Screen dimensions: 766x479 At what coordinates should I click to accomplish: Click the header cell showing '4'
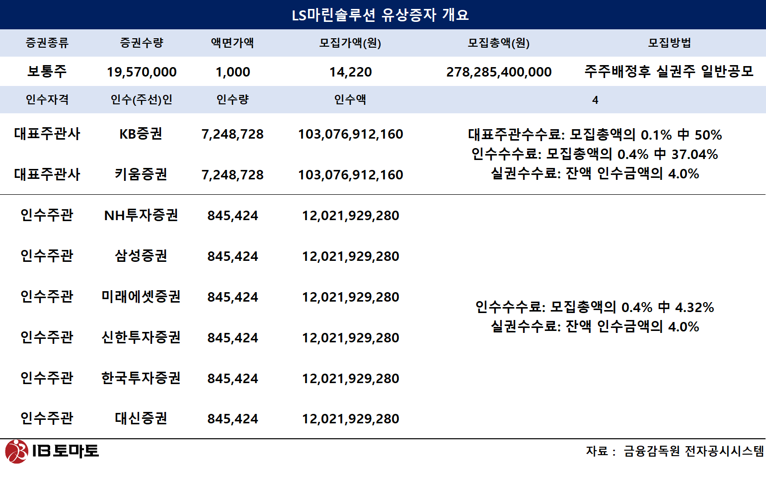(595, 100)
